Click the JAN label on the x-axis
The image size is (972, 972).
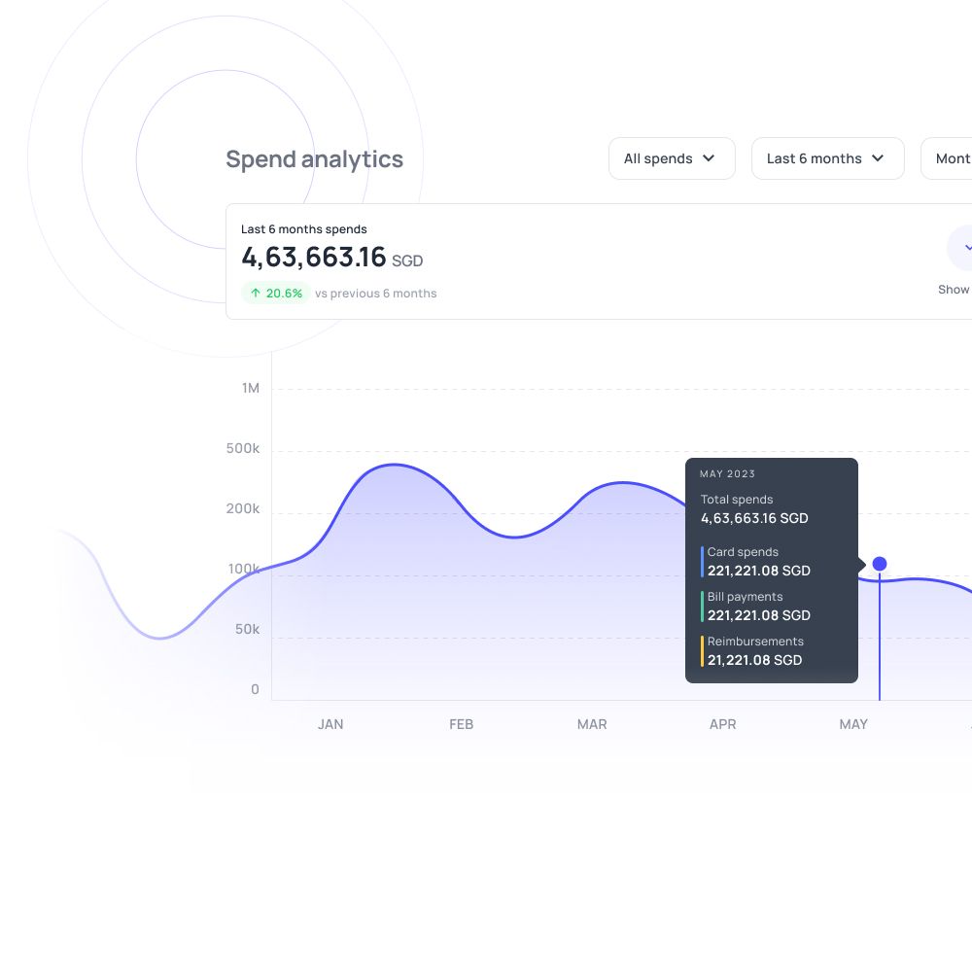(330, 724)
